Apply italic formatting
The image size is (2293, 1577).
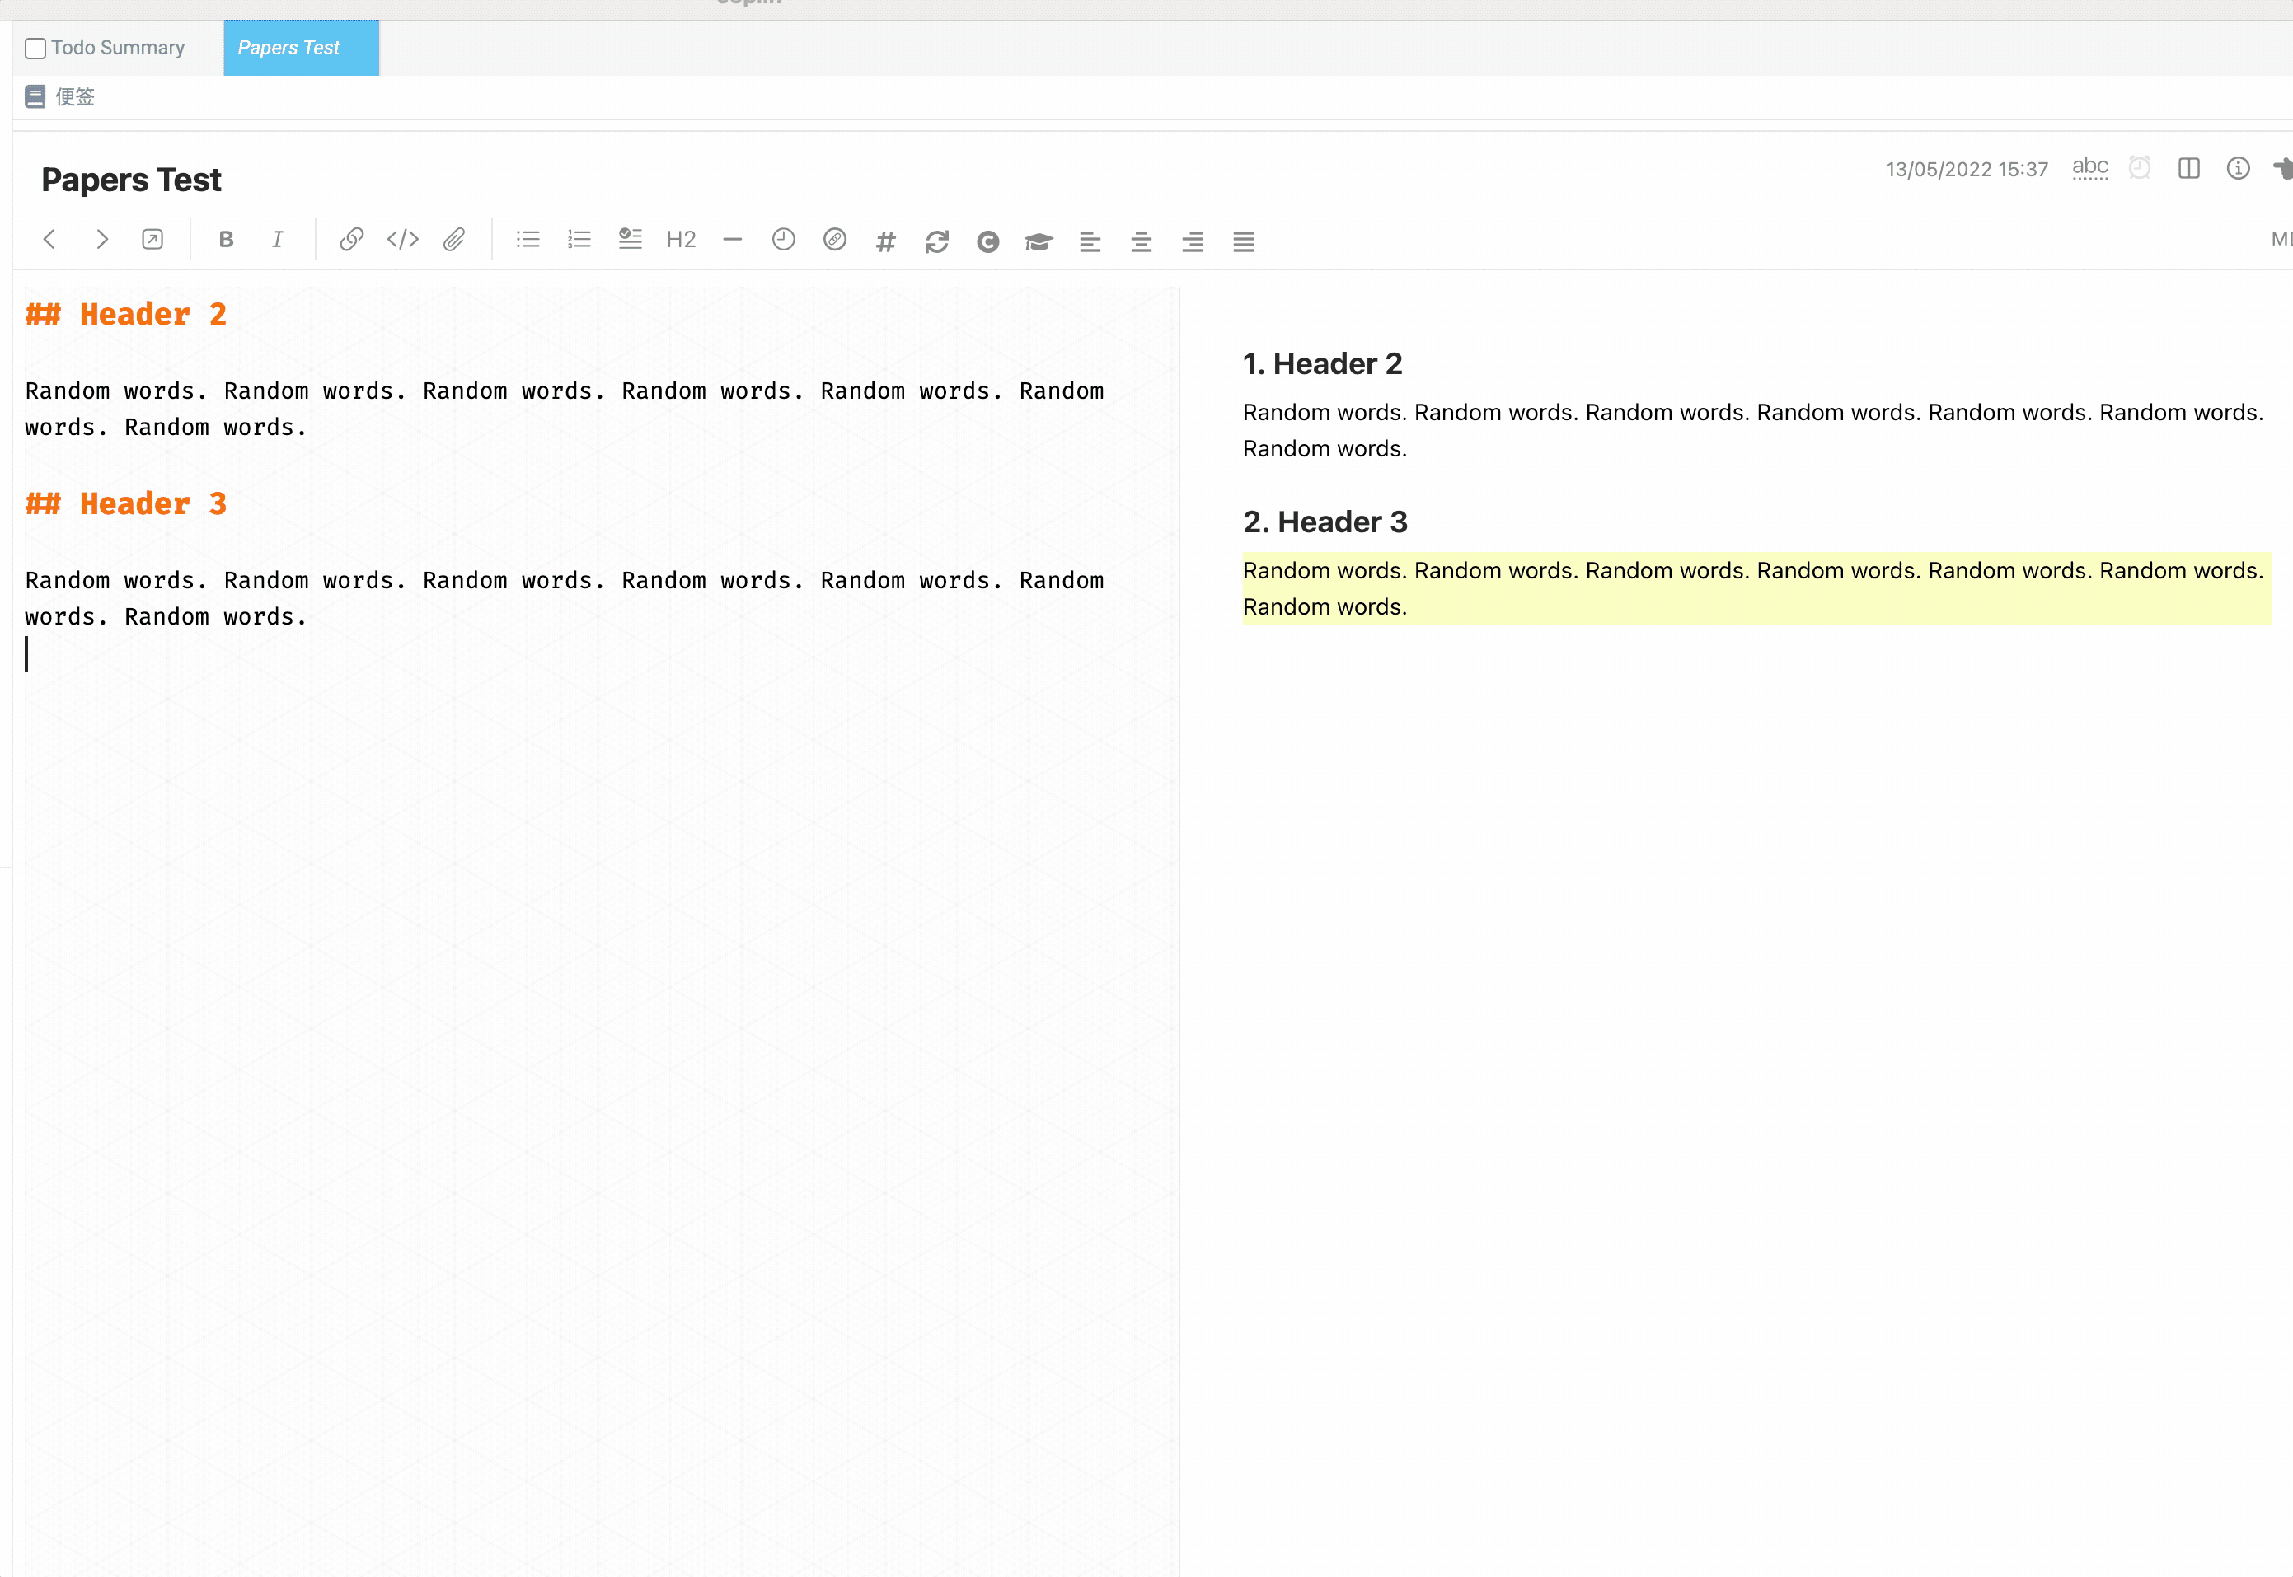tap(278, 239)
